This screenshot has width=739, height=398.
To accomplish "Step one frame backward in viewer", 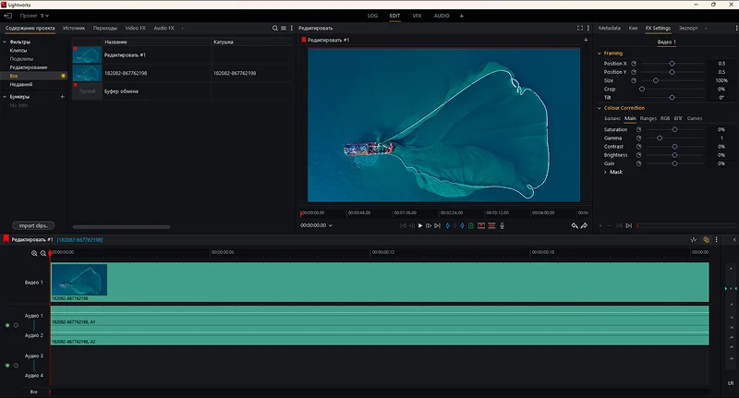I will [x=412, y=225].
